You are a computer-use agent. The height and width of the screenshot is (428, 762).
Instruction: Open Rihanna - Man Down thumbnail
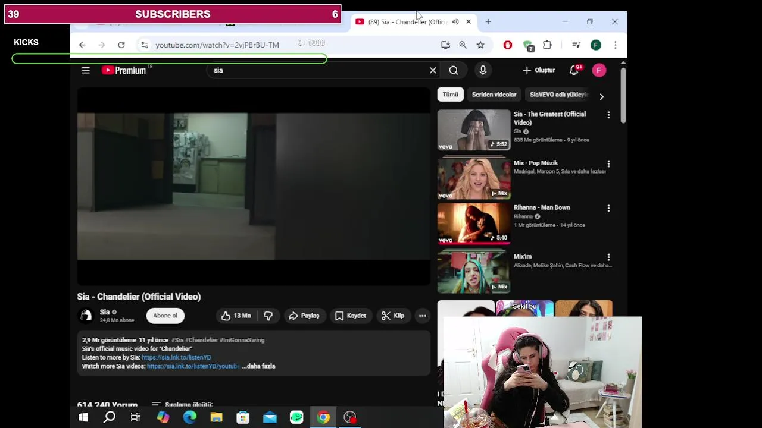point(474,224)
